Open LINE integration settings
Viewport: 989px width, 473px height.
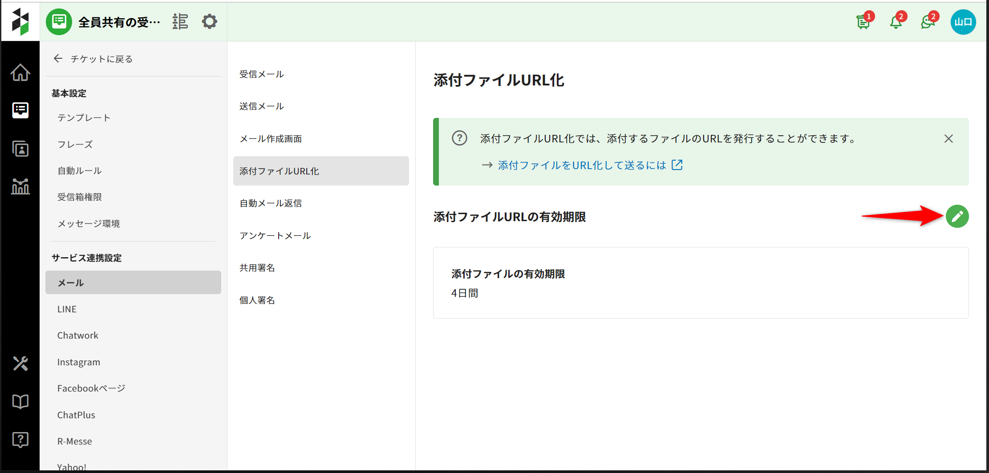[x=67, y=309]
